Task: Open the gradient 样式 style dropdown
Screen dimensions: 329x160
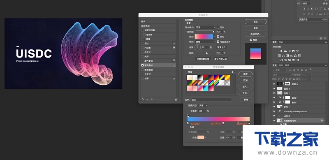Action: 205,42
